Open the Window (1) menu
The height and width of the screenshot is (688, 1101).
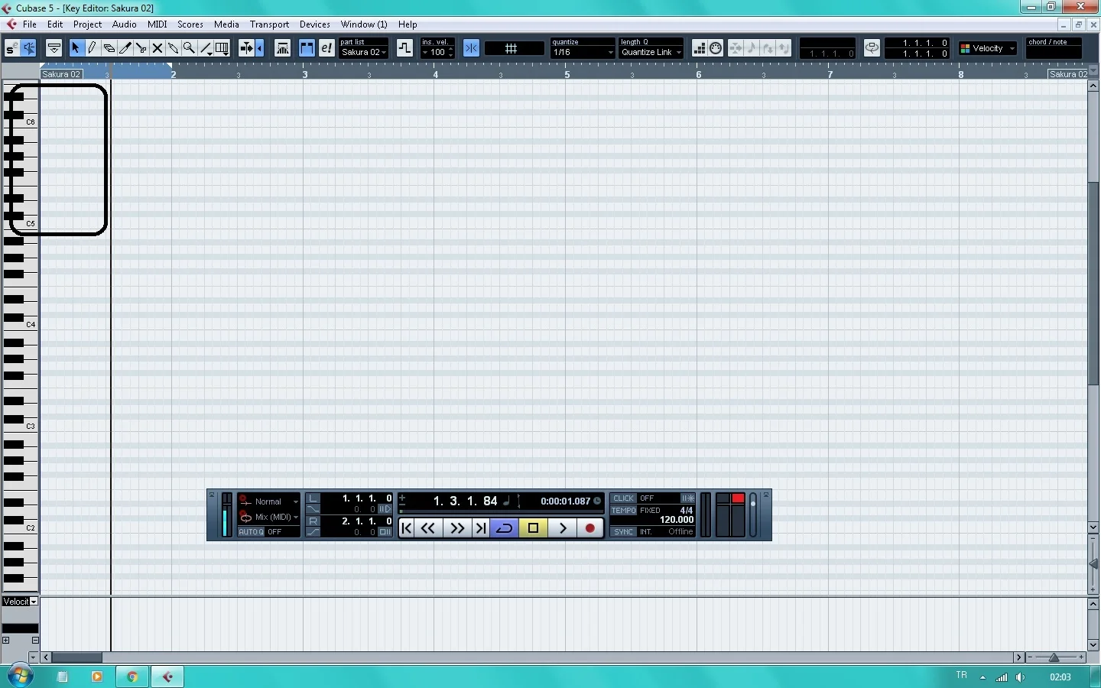click(364, 24)
